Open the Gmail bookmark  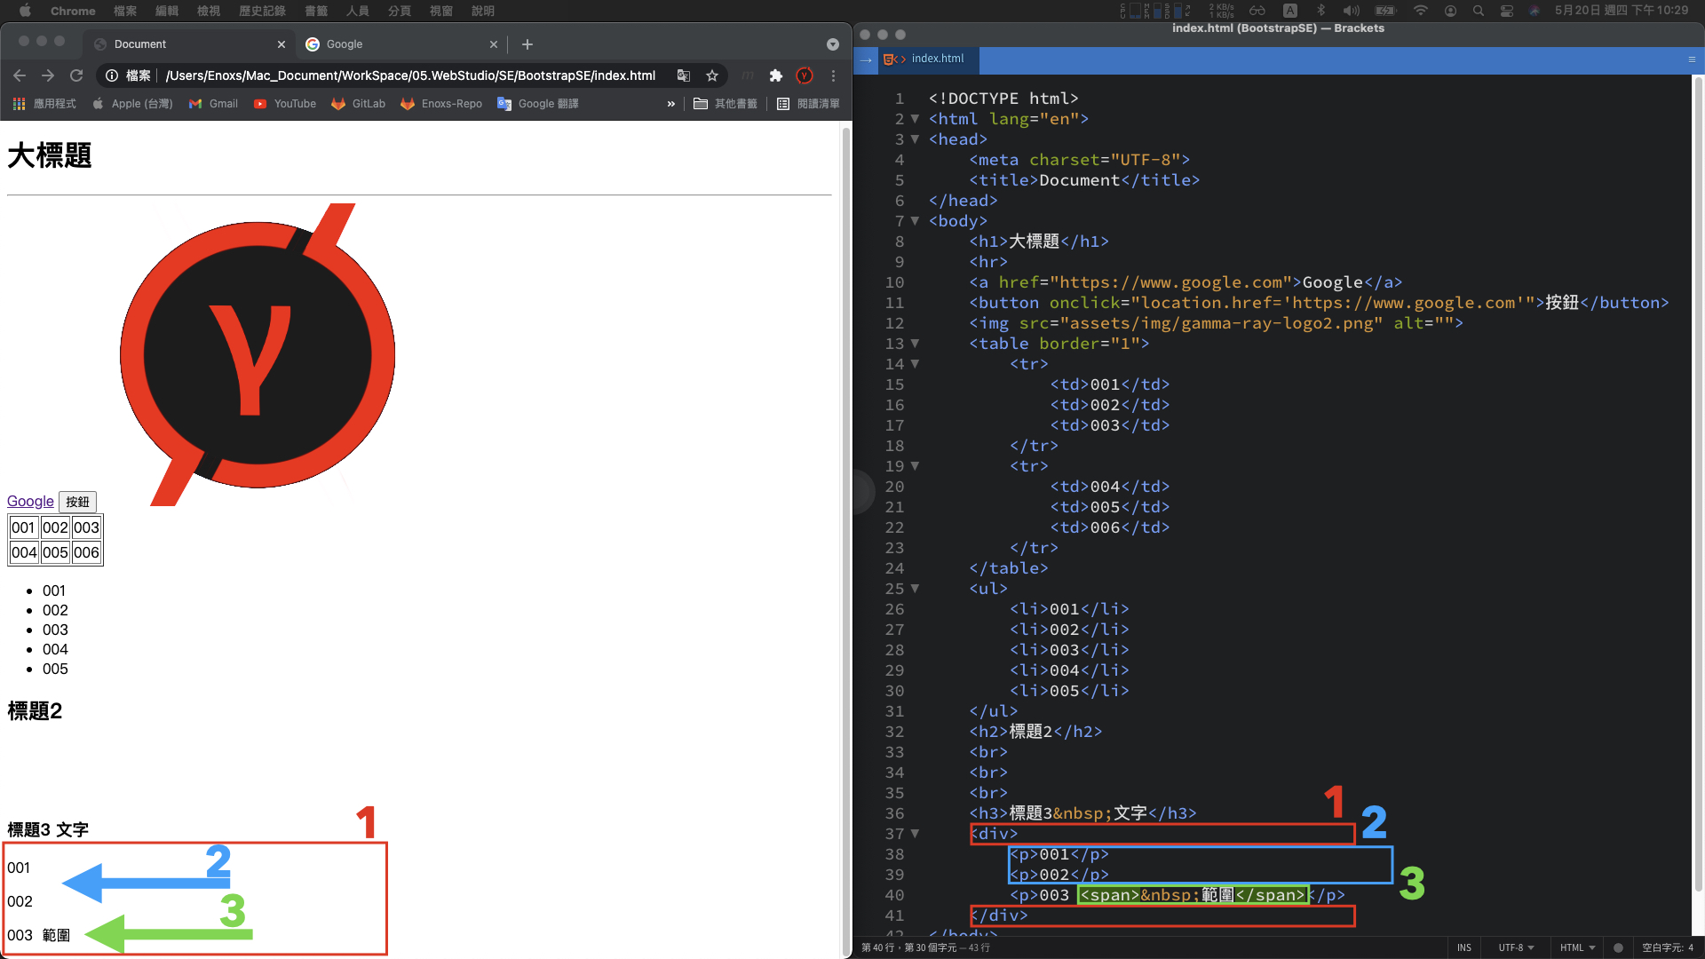213,104
